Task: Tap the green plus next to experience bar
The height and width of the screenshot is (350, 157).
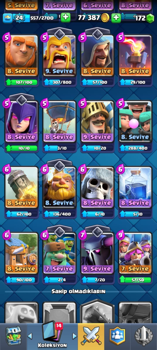Action: click(x=65, y=17)
